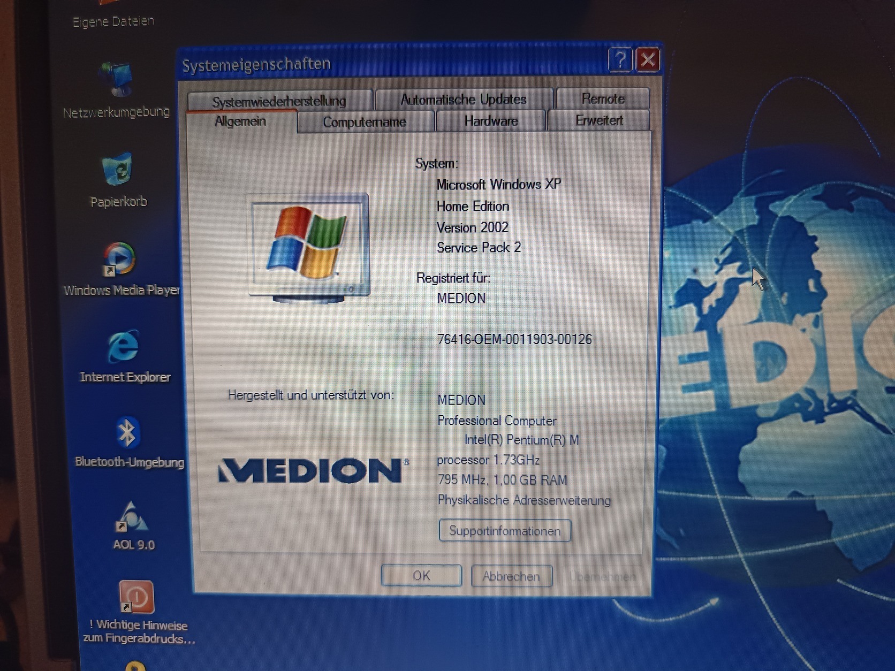Image resolution: width=895 pixels, height=671 pixels.
Task: Click the 'Version 2002' text
Action: coord(473,227)
